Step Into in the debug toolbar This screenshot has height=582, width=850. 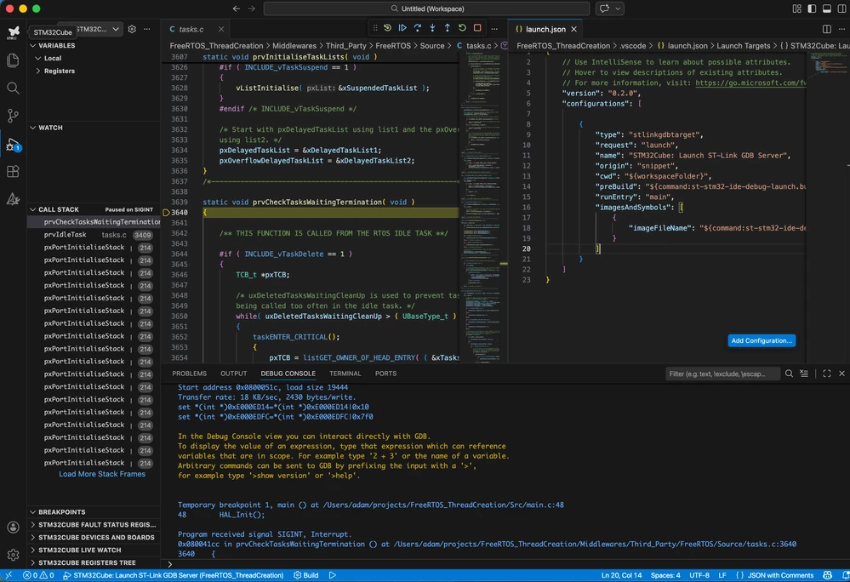point(432,27)
